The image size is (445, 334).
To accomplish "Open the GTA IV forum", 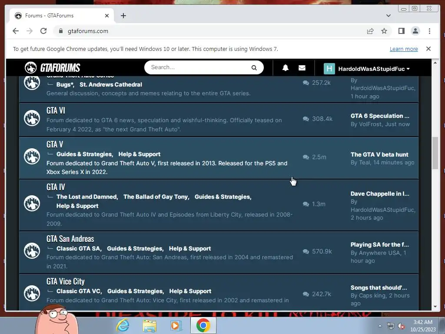I will tap(56, 187).
